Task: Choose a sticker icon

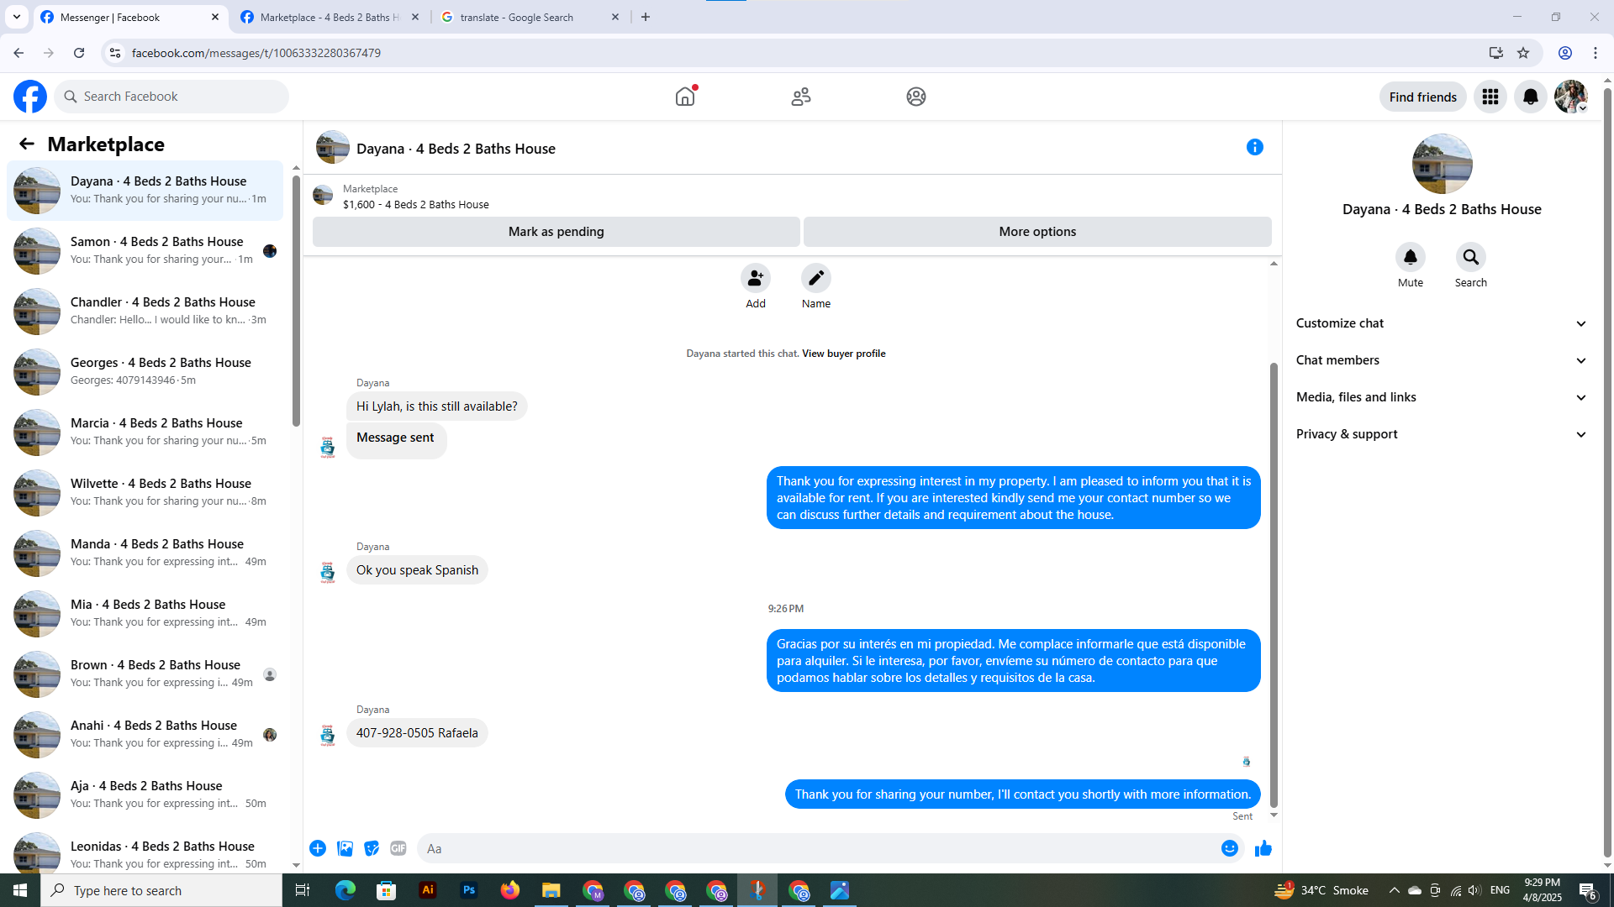Action: pyautogui.click(x=372, y=848)
